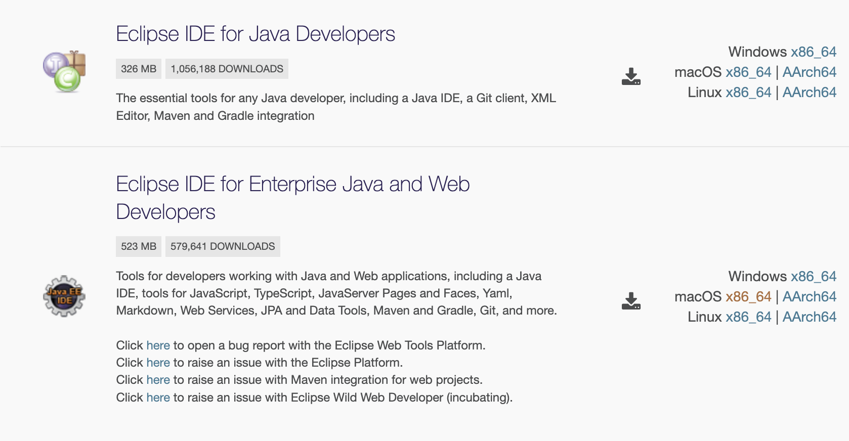Viewport: 849px width, 441px height.
Task: Download Java Developers Linux AArch64
Action: 810,92
